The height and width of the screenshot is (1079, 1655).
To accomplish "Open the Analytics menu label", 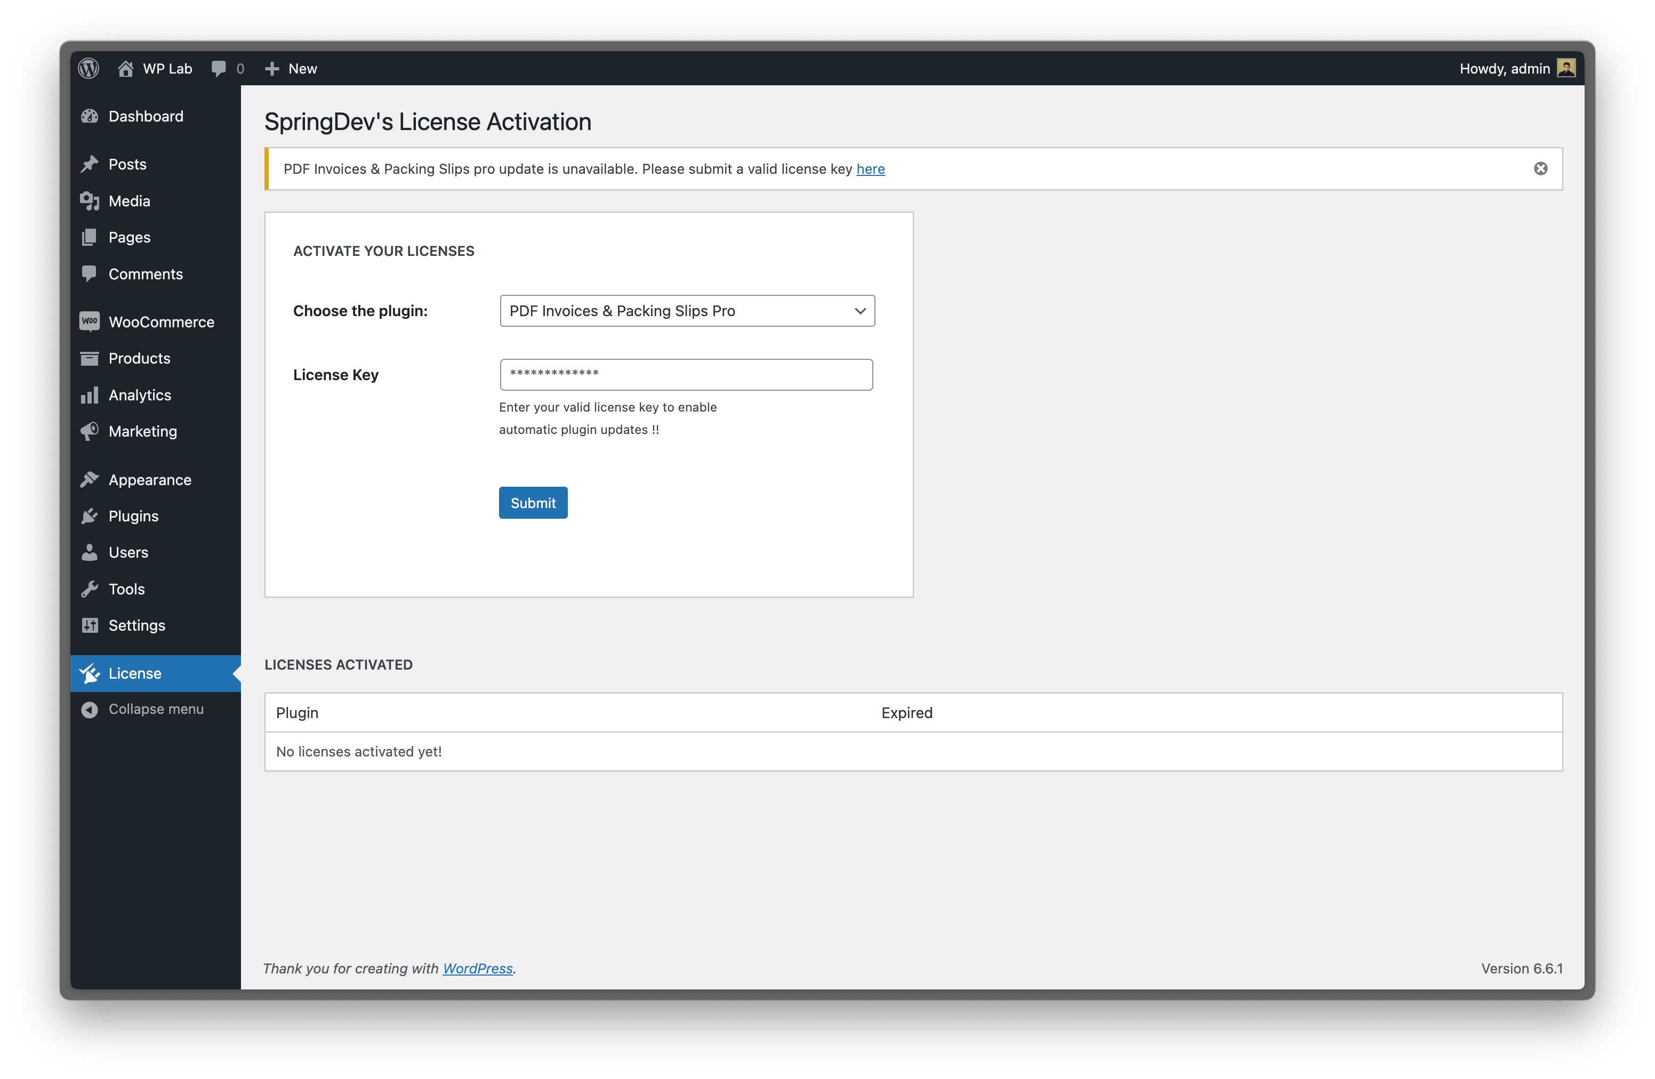I will pyautogui.click(x=140, y=395).
